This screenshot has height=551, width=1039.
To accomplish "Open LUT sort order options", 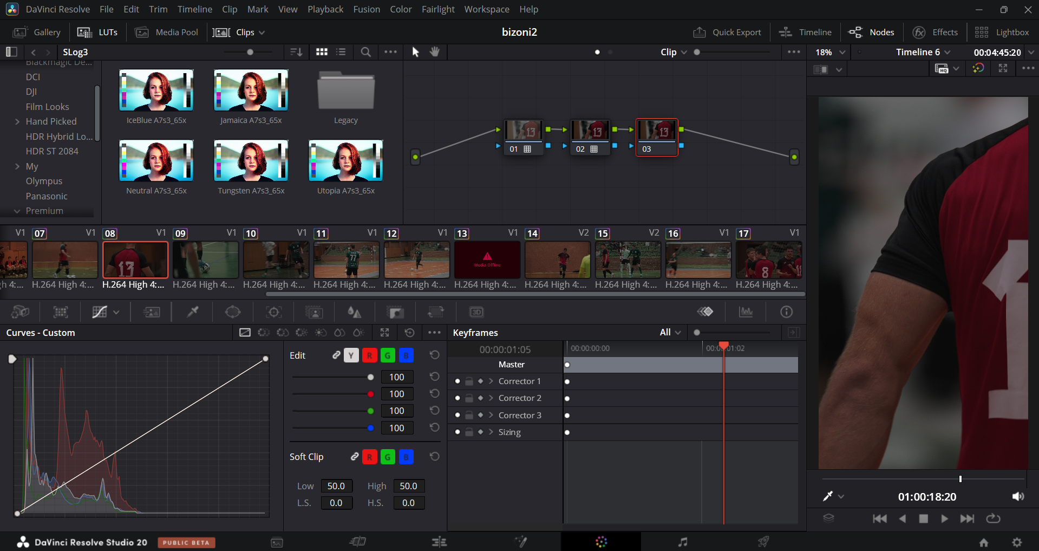I will tap(296, 52).
